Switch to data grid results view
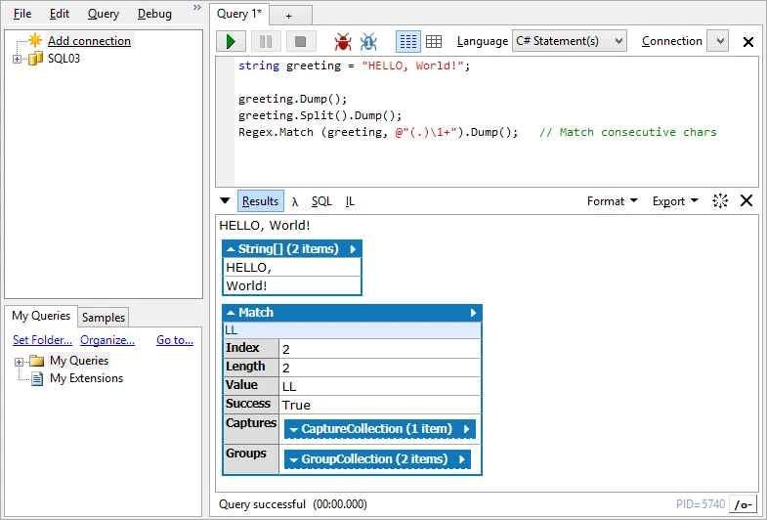Viewport: 767px width, 520px height. [434, 42]
